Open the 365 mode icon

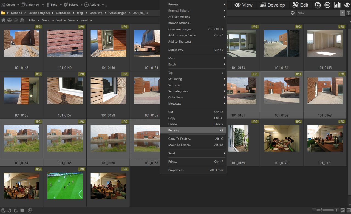(327, 5)
